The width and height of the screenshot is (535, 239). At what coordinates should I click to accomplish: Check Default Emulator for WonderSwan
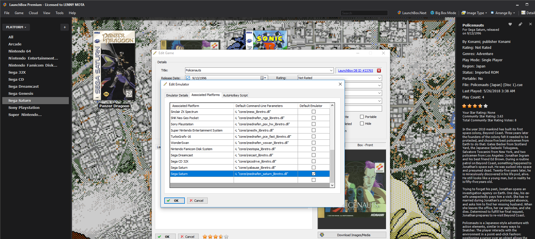[x=313, y=143]
